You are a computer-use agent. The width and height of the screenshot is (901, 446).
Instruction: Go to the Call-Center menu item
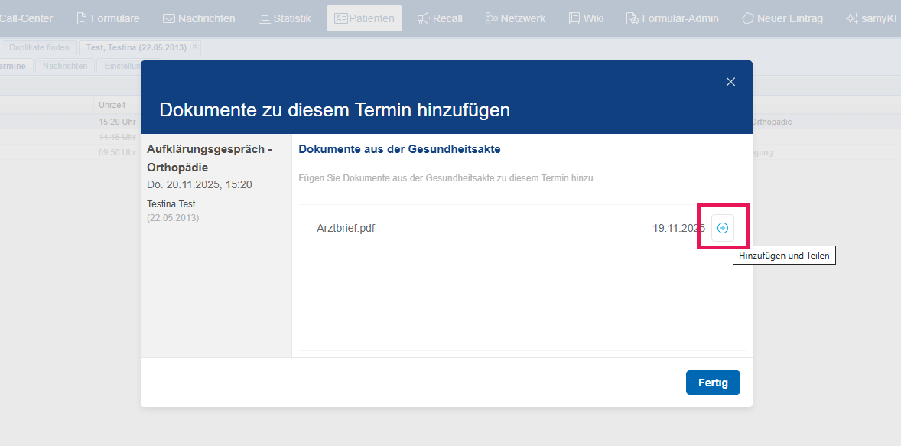[20, 18]
